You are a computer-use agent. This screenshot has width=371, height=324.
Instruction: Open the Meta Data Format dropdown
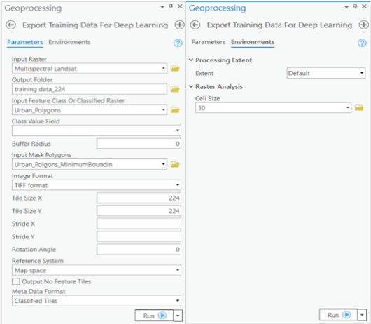97,301
